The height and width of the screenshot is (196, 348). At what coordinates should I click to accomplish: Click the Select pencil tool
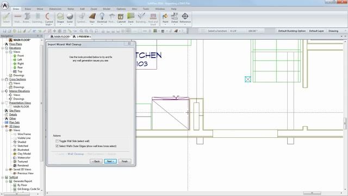point(6,18)
